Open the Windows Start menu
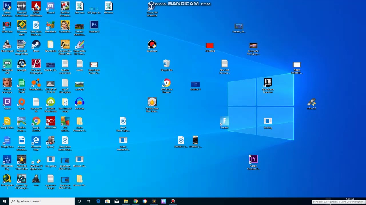Screen dimensions: 366x205 [x=4, y=201]
